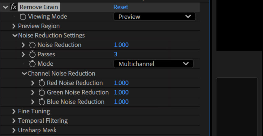
Task: Expand the Passes property
Action: pyautogui.click(x=23, y=55)
